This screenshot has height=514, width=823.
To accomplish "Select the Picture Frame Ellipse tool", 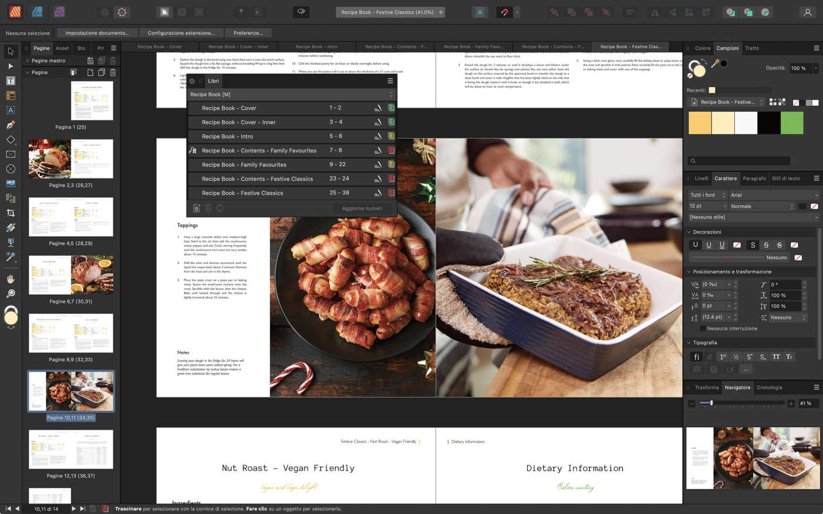I will pyautogui.click(x=11, y=169).
